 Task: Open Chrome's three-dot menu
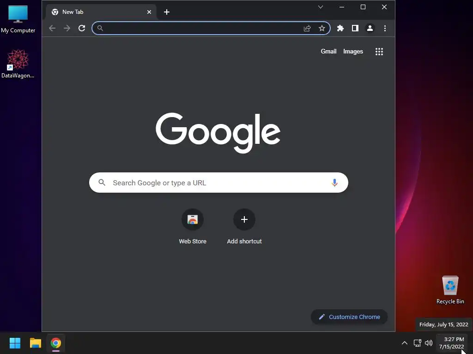pyautogui.click(x=385, y=28)
